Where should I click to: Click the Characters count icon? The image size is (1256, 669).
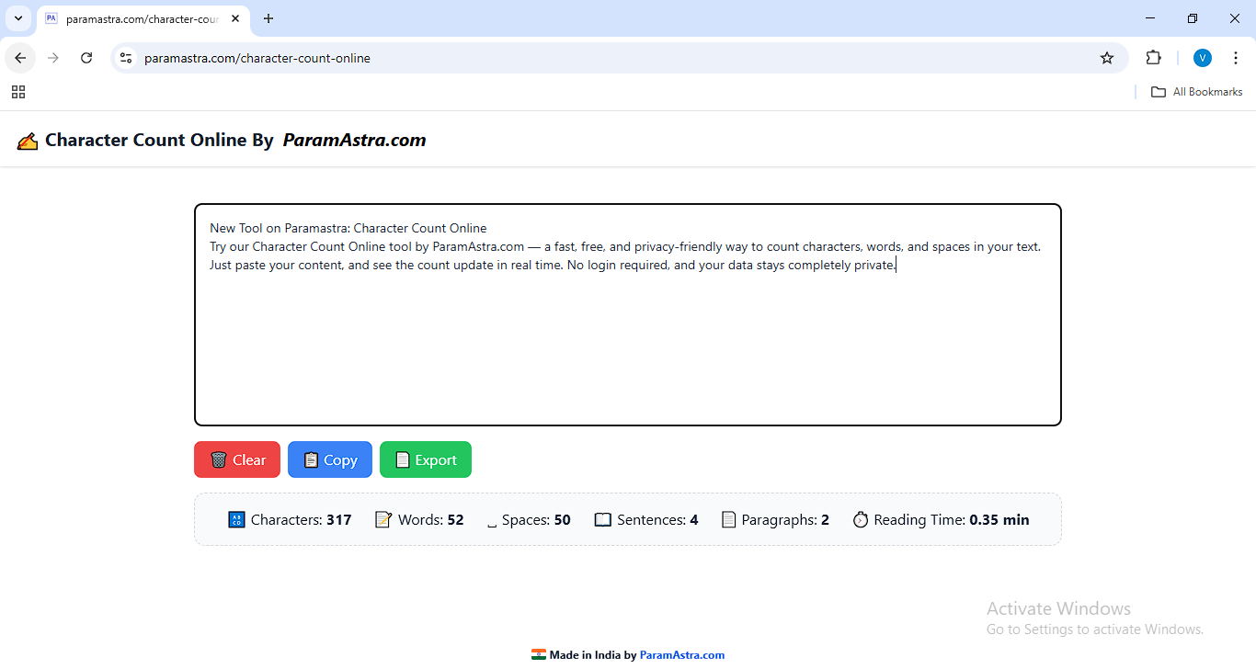pos(236,520)
